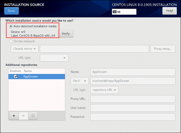
Task: Click the User name input field
Action: coord(133,108)
